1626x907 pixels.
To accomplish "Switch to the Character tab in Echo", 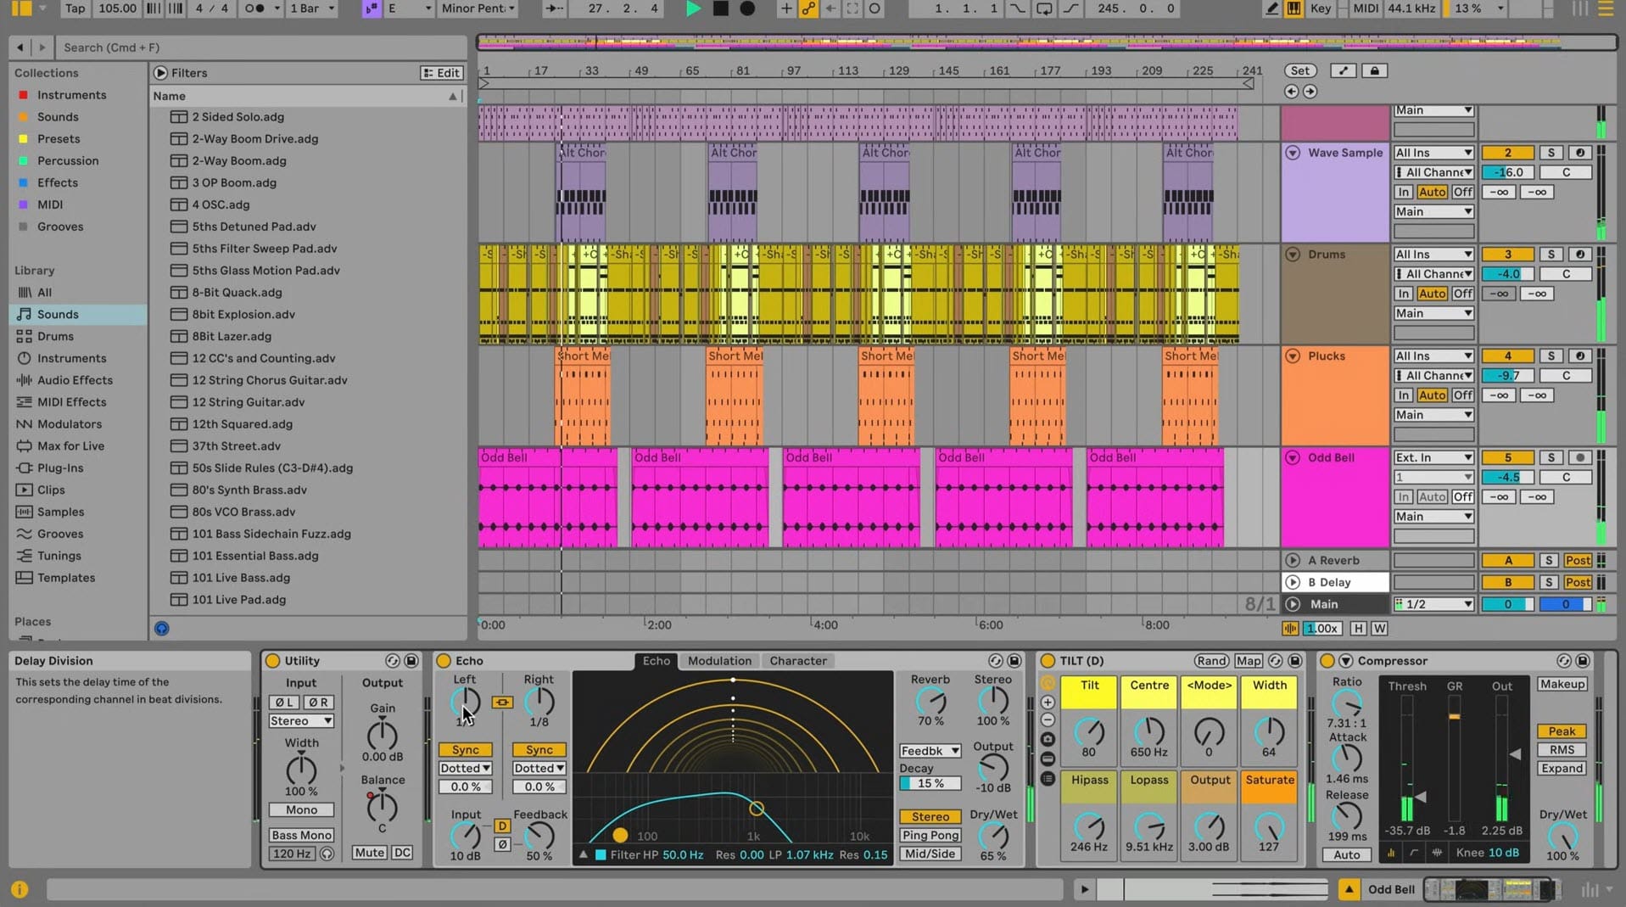I will 797,660.
